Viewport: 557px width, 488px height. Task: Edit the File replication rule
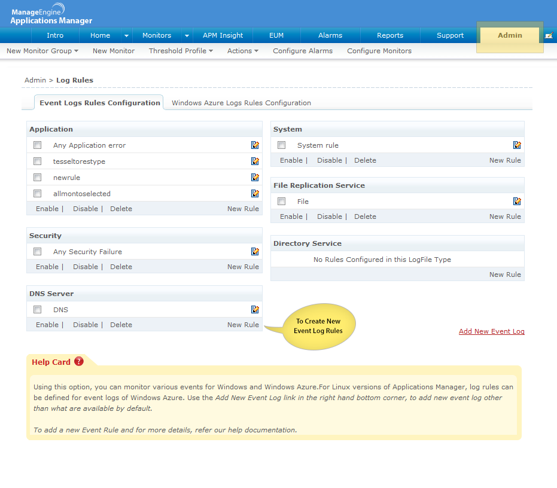(x=517, y=202)
